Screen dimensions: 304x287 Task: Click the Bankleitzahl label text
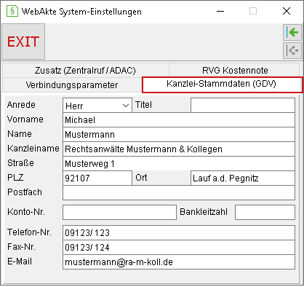coord(204,212)
